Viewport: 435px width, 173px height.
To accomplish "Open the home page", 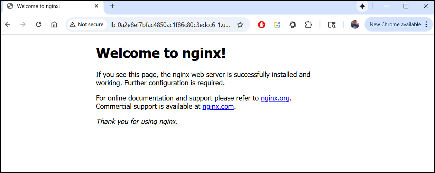I will tap(54, 25).
